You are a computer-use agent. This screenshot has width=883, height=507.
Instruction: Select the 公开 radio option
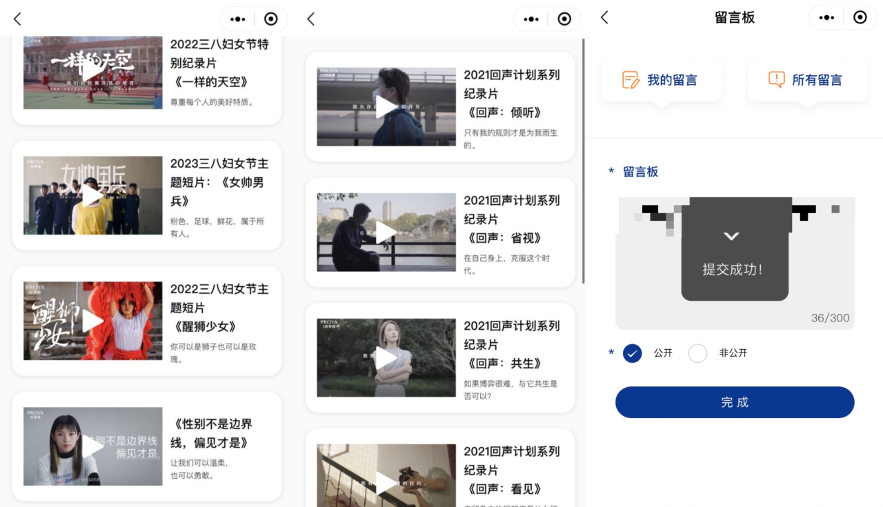coord(633,353)
